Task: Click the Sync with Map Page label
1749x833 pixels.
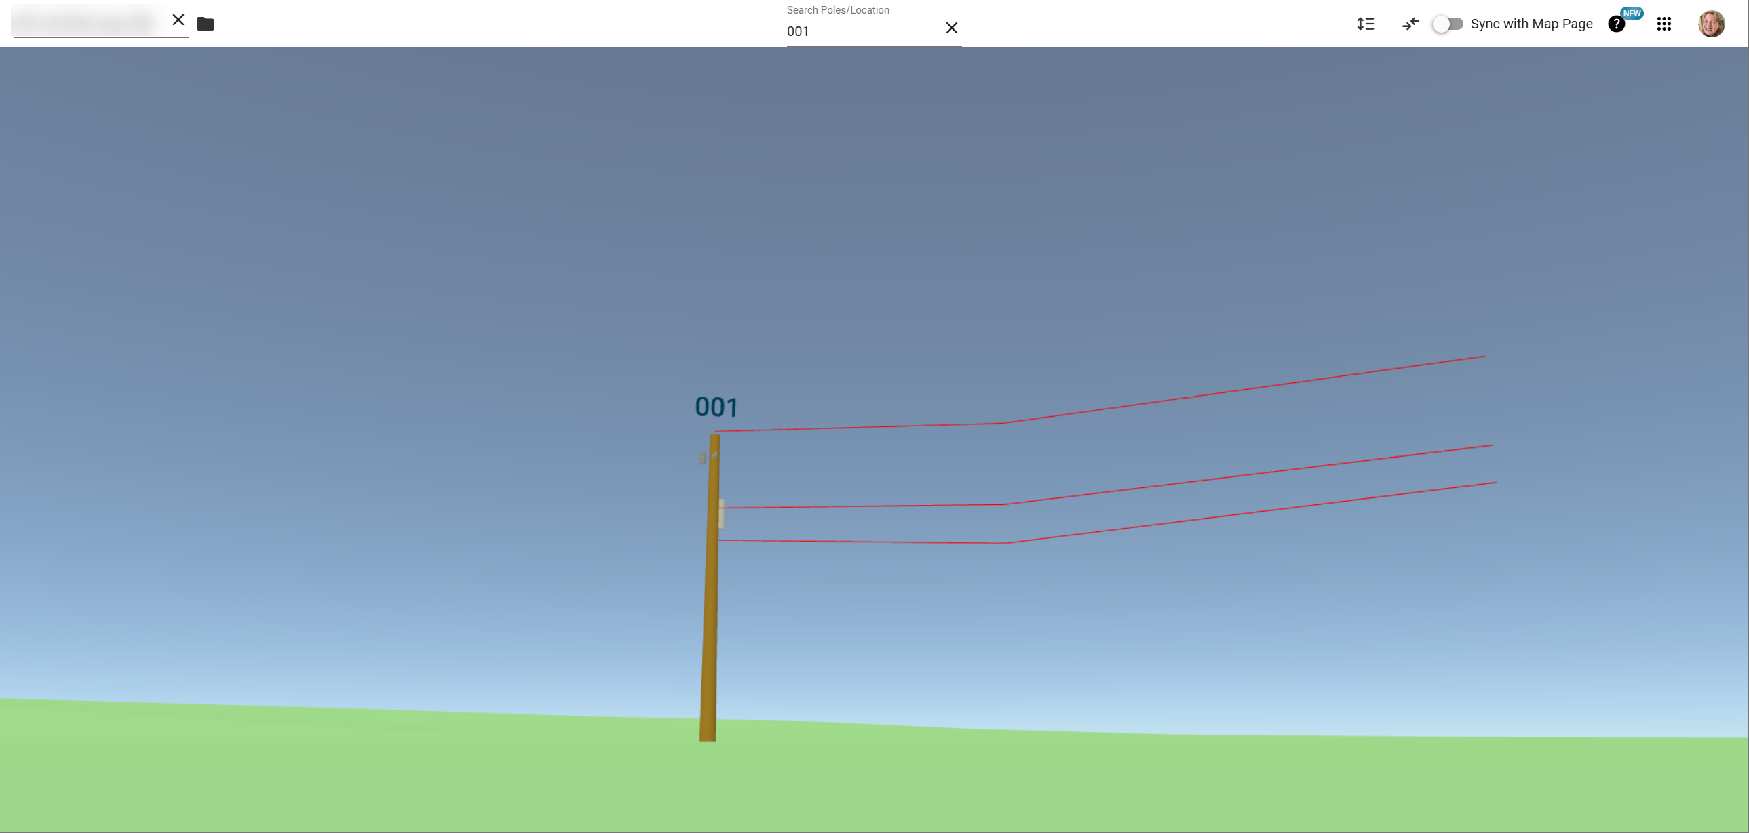Action: (x=1531, y=24)
